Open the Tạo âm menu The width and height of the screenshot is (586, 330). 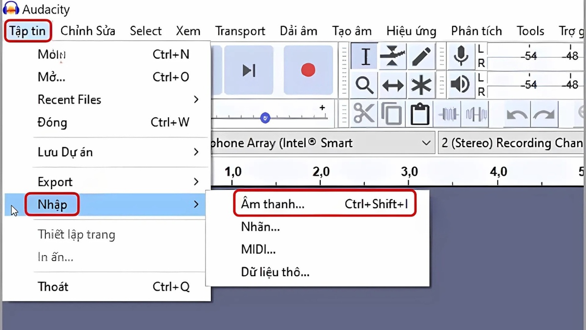[352, 31]
